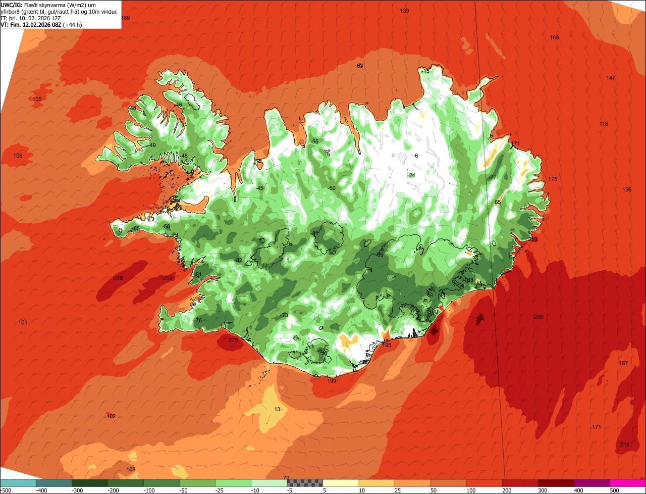Screen dimensions: 646x494
Task: Click the map value '147' east of Iceland
Action: pyautogui.click(x=611, y=78)
